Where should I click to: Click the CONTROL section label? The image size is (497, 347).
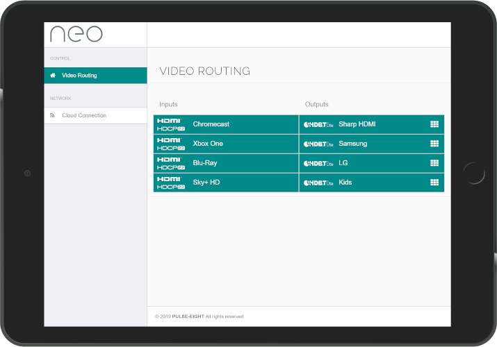(x=60, y=58)
